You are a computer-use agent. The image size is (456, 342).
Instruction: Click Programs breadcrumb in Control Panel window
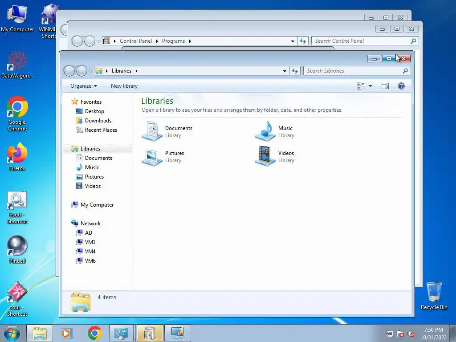(x=173, y=41)
